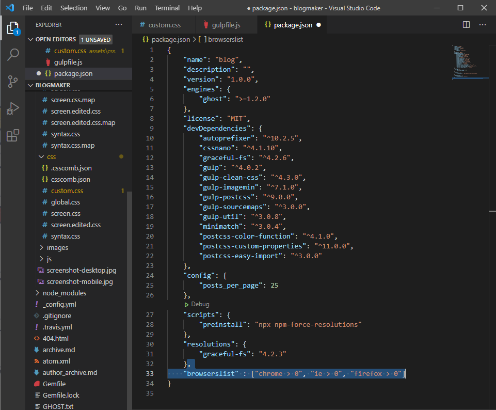Click the image icon of screenshot-desktop.jpg
The height and width of the screenshot is (410, 496).
(x=41, y=270)
